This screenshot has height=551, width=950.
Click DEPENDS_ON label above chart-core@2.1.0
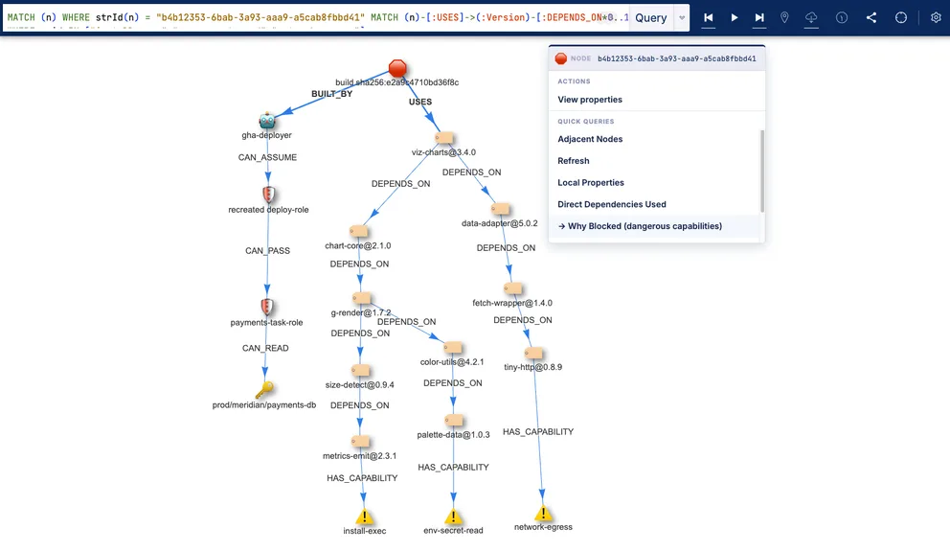click(400, 184)
